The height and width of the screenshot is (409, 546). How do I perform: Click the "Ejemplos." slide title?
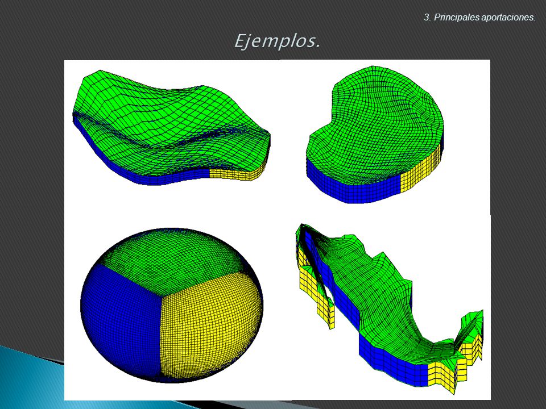coord(277,41)
